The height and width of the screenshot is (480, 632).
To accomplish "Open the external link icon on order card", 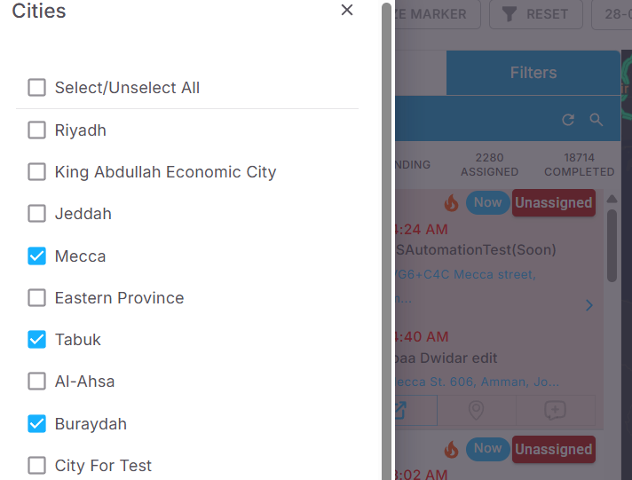I will 400,410.
